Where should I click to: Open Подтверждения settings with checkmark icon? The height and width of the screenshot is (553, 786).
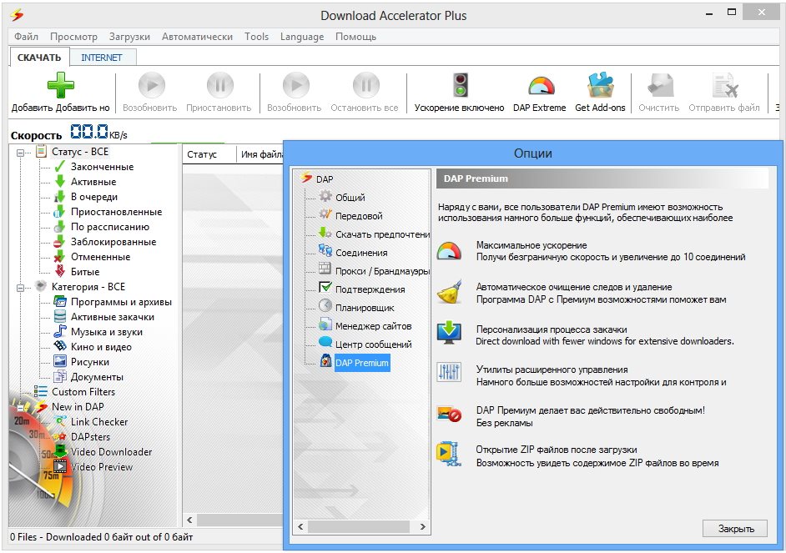click(370, 289)
